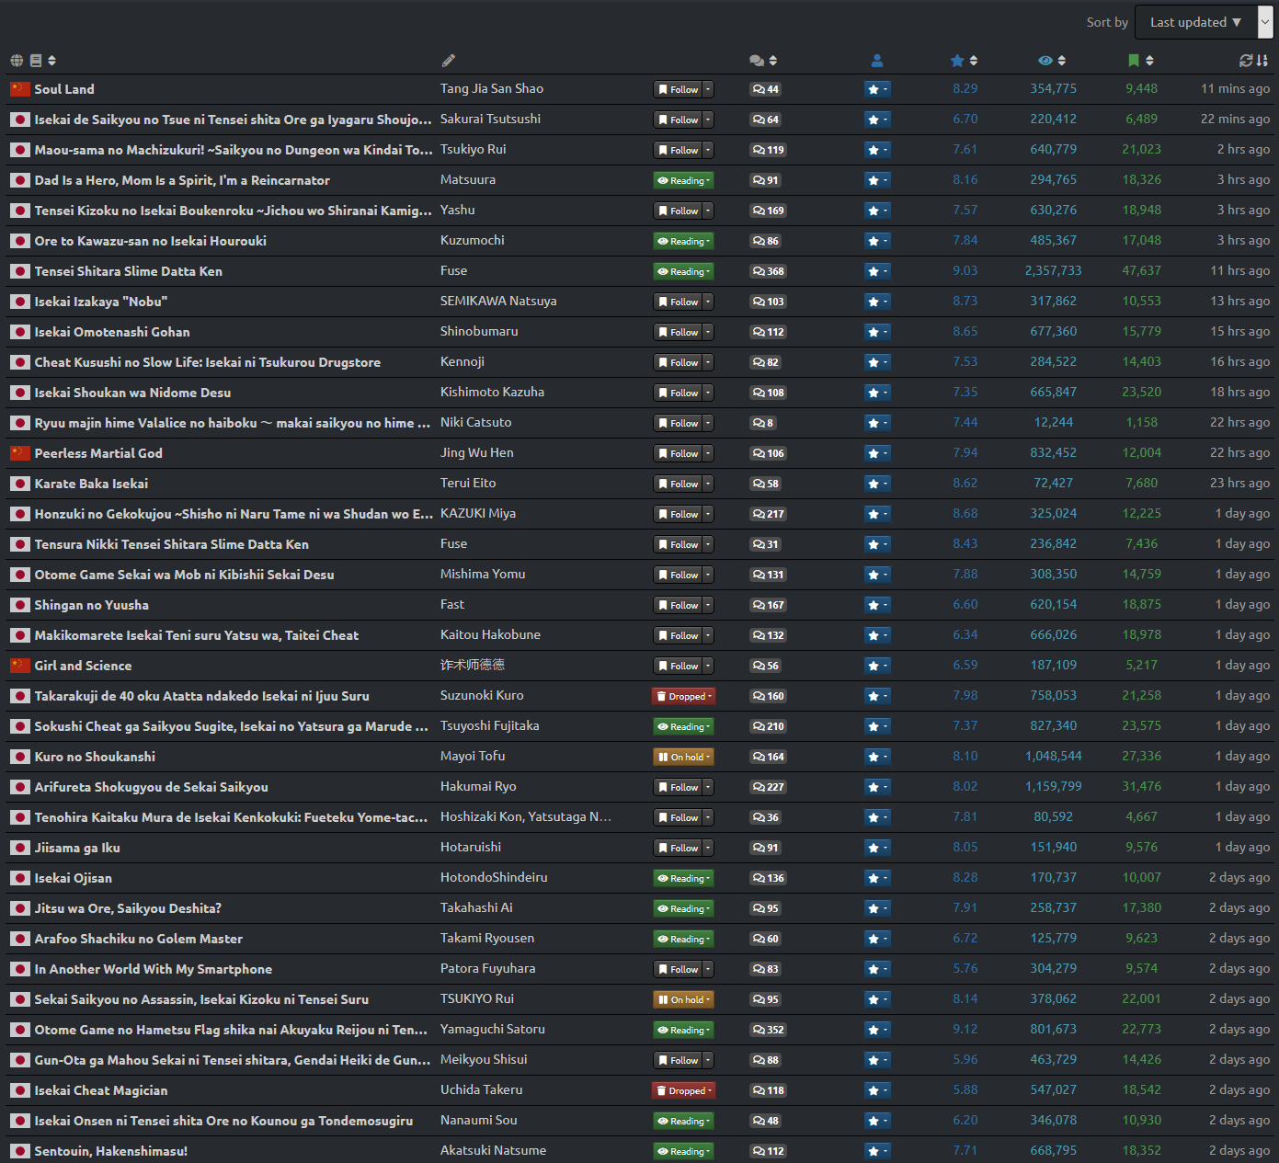Screen dimensions: 1279x1163
Task: Open Arafoo Shachiku no Golem Master
Action: (138, 939)
